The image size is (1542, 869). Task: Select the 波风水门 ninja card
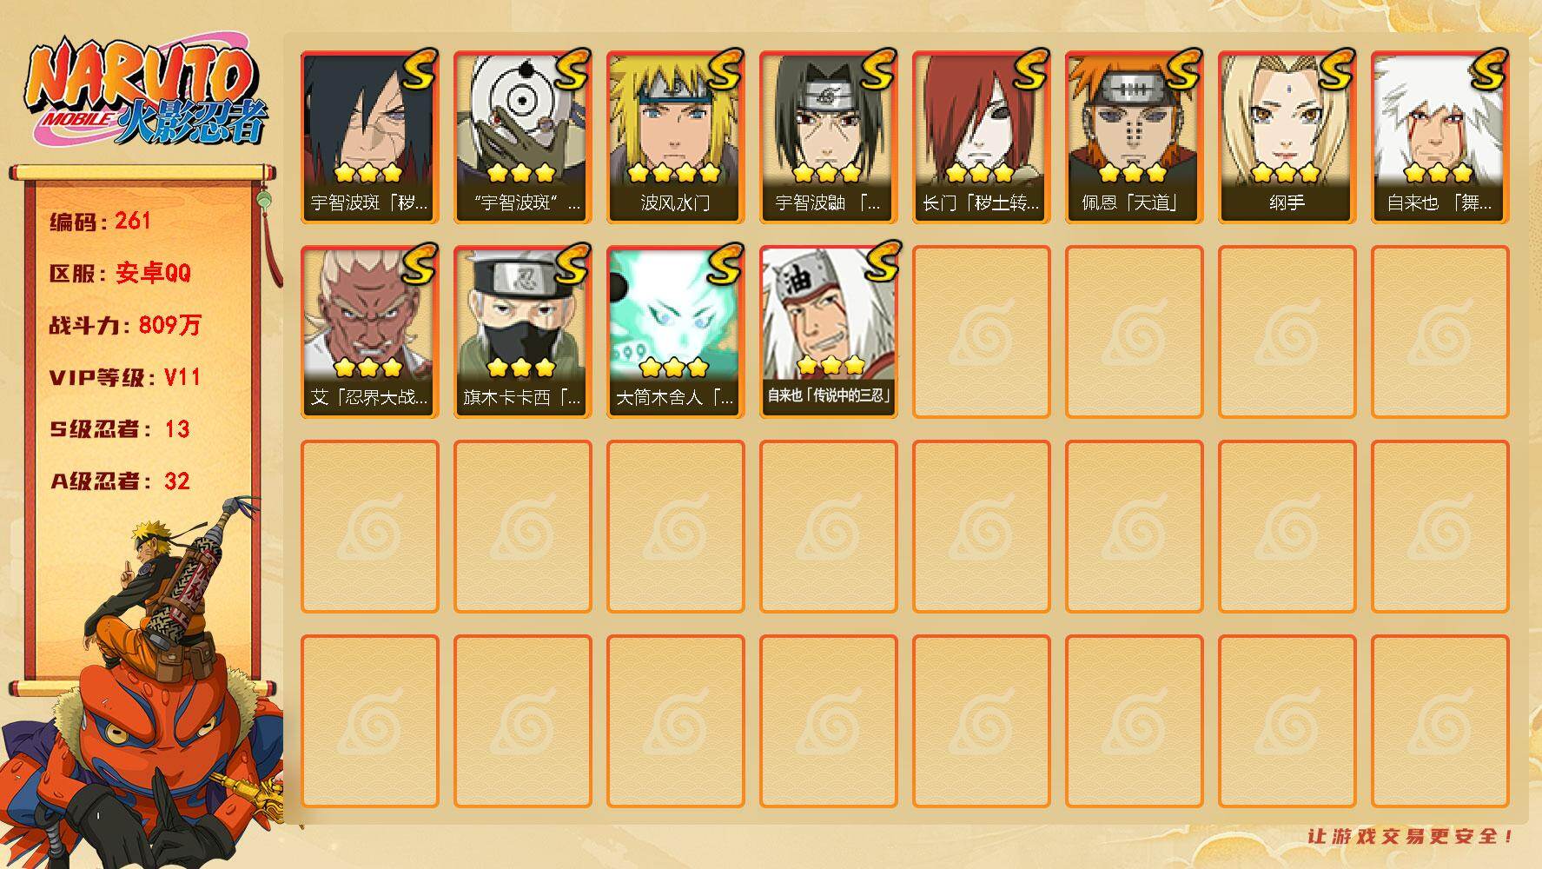[675, 137]
